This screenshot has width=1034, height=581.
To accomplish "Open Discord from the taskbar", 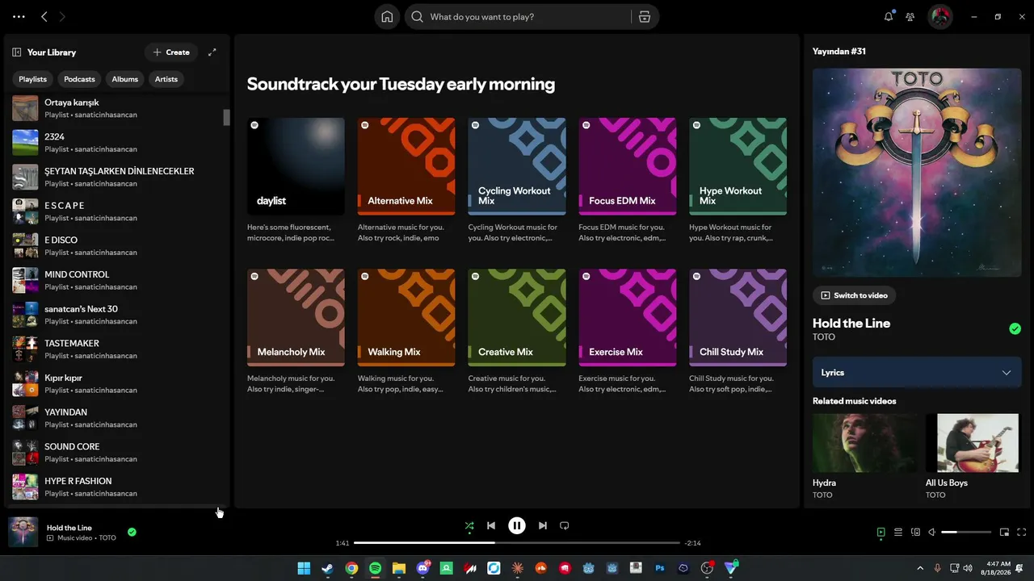I will 422,568.
